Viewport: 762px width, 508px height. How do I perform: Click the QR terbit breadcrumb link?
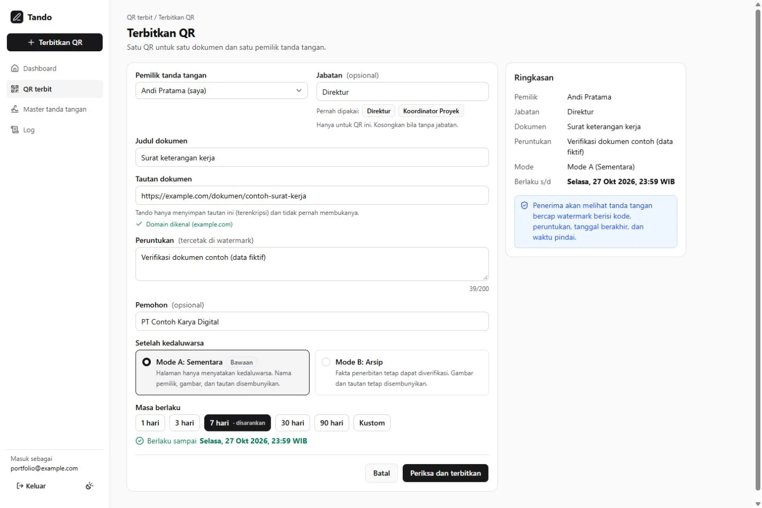140,18
